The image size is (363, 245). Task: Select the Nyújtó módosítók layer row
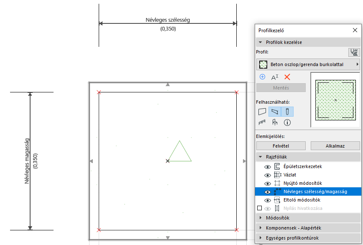tap(308, 183)
